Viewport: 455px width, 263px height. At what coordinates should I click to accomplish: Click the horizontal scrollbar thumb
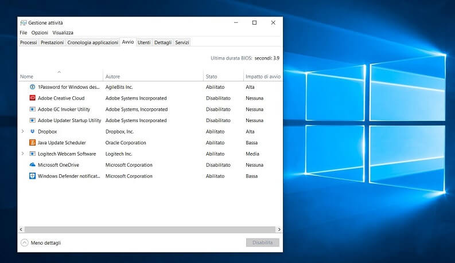pos(150,229)
